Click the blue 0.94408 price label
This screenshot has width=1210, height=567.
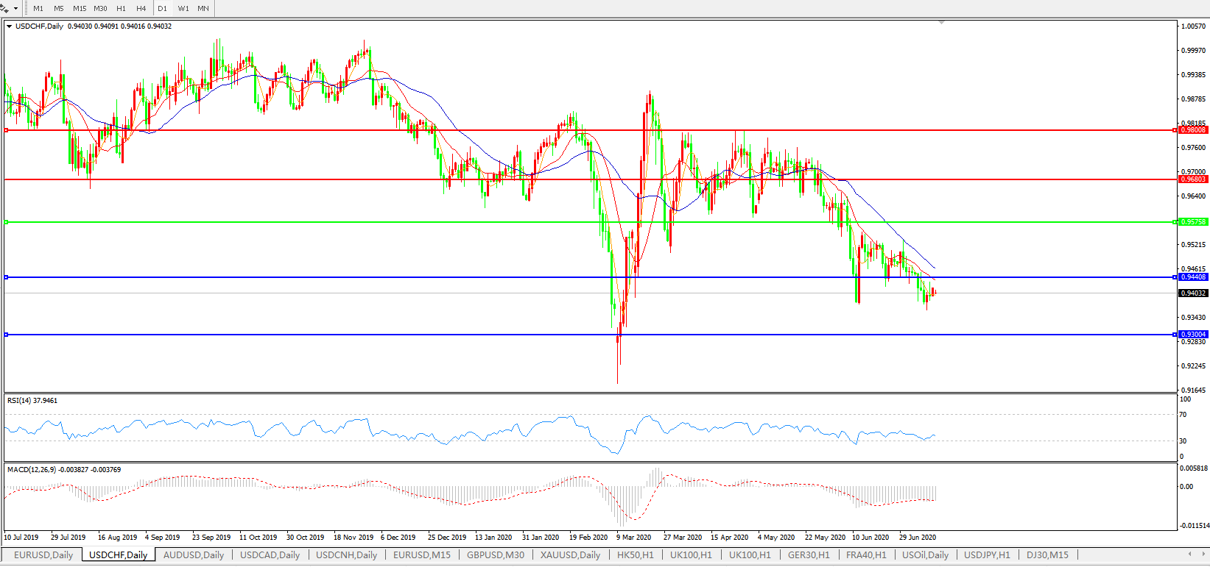point(1193,277)
